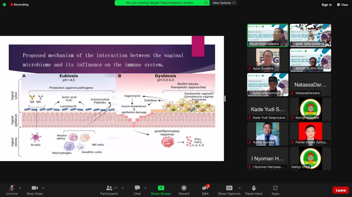The width and height of the screenshot is (352, 197).
Task: Toggle Stop Video camera button
Action: [x=35, y=188]
